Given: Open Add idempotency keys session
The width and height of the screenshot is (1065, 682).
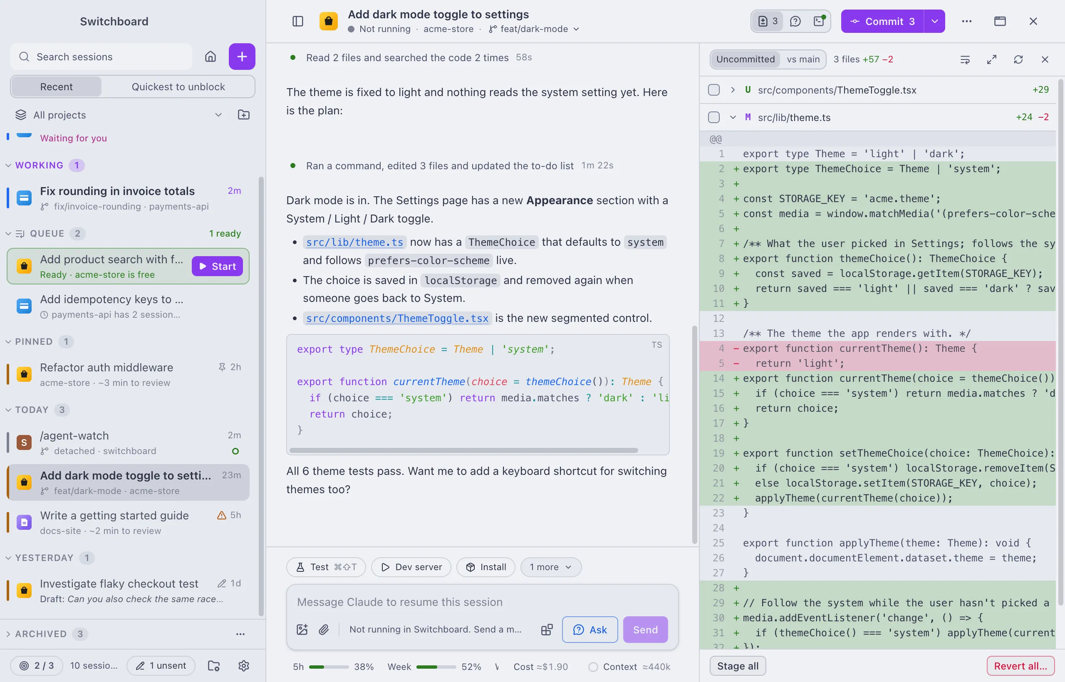Looking at the screenshot, I should (x=128, y=306).
